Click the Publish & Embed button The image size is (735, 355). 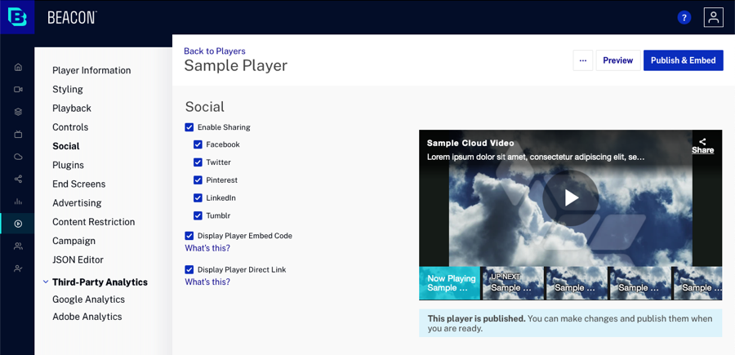(x=683, y=60)
